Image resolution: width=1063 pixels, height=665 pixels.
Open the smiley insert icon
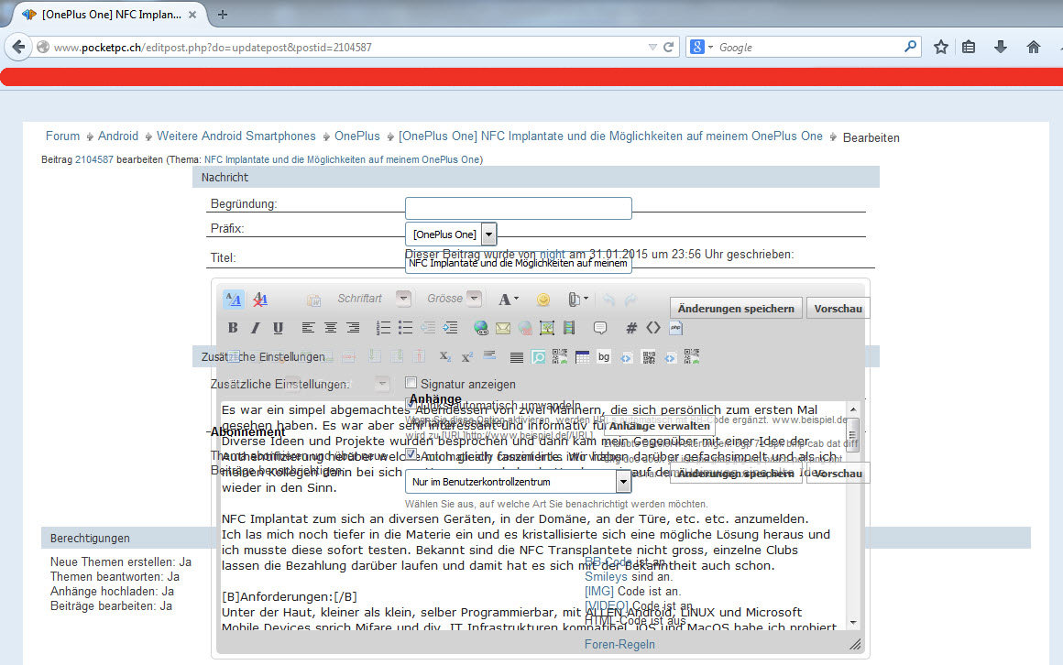[x=543, y=299]
